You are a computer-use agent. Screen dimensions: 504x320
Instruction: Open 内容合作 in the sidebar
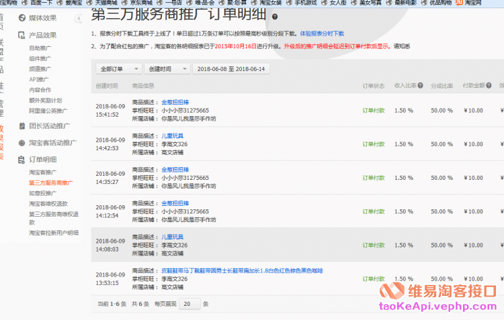[x=40, y=90]
